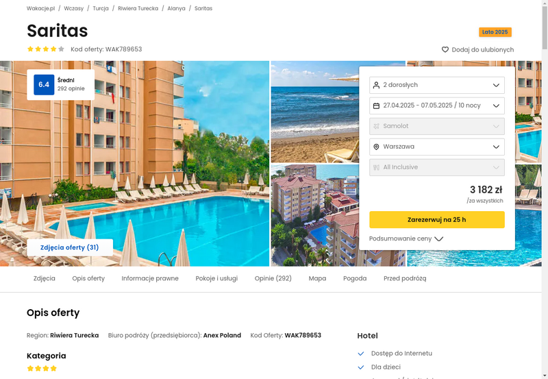Viewport: 548px width, 379px height.
Task: Click the airplane icon in Samolot field
Action: pyautogui.click(x=376, y=126)
